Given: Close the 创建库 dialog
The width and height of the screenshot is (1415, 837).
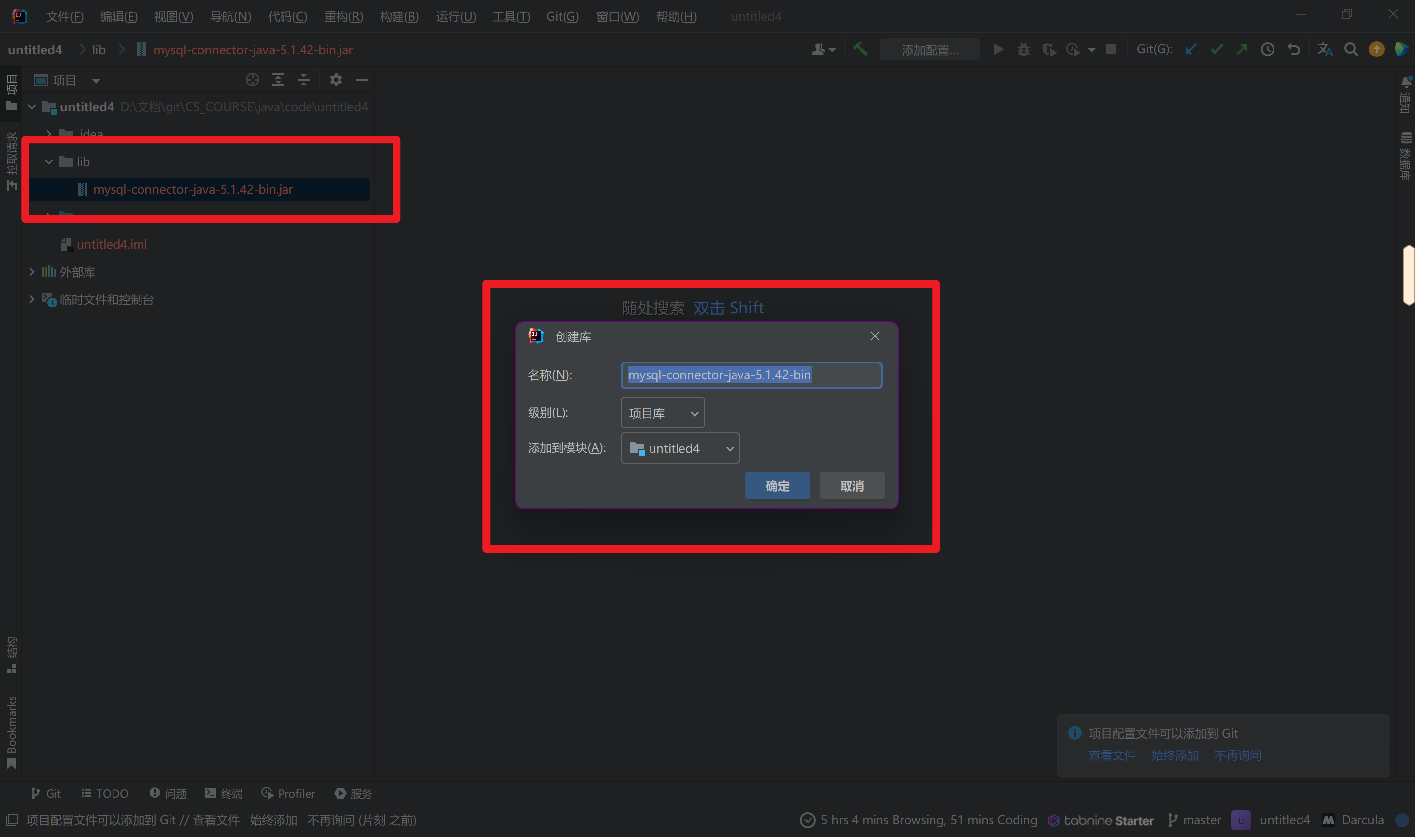Looking at the screenshot, I should coord(875,336).
